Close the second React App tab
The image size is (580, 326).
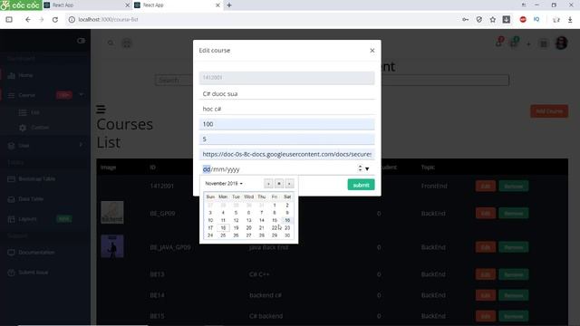(217, 5)
